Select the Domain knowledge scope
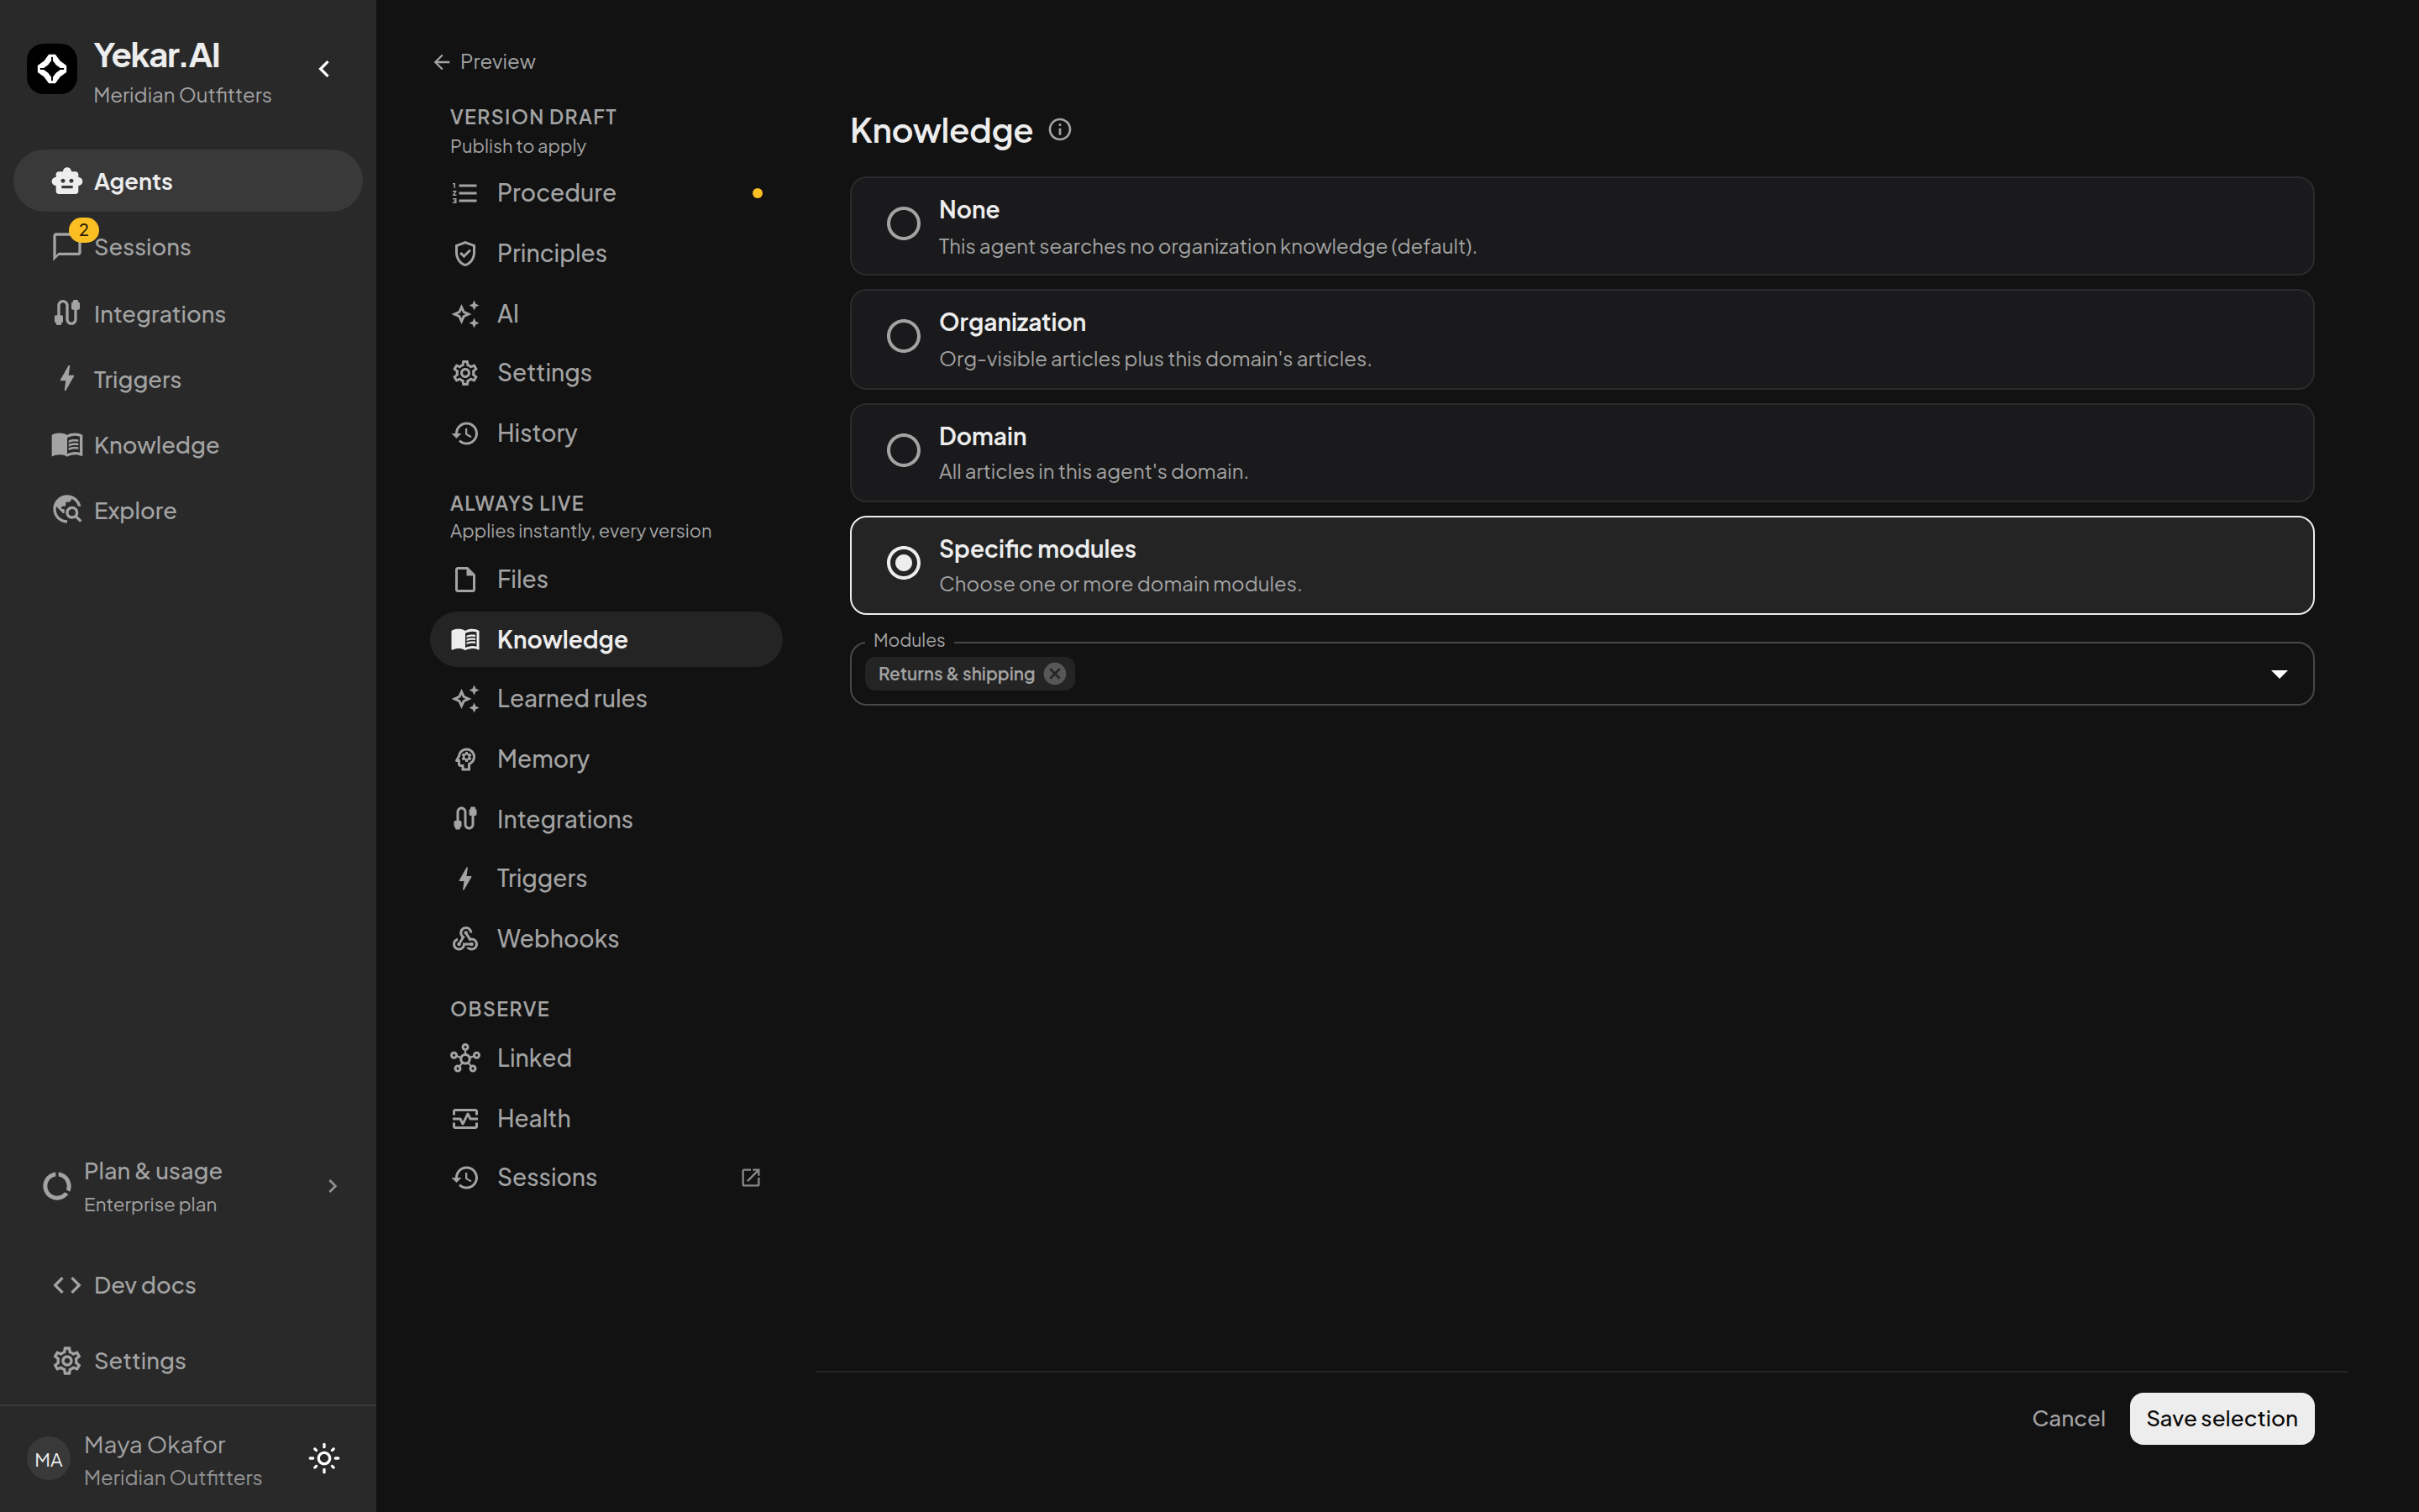The image size is (2419, 1512). 1582,453
